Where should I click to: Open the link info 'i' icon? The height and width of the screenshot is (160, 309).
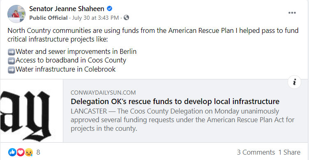[295, 82]
